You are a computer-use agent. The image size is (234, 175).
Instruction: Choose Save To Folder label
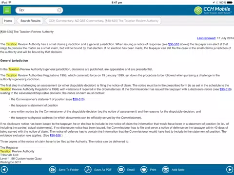(69, 170)
